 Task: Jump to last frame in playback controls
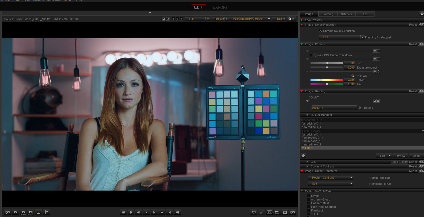pyautogui.click(x=177, y=212)
